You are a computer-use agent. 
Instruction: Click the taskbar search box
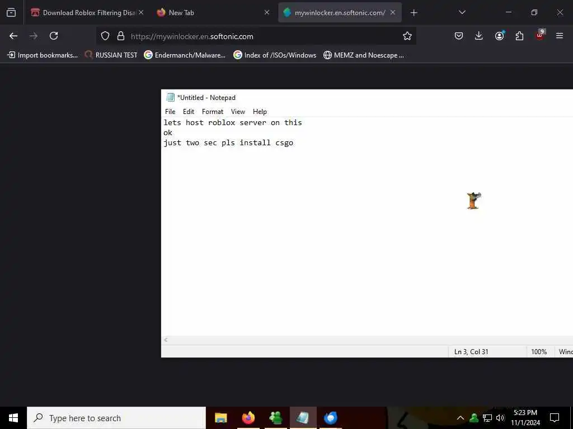pyautogui.click(x=116, y=418)
